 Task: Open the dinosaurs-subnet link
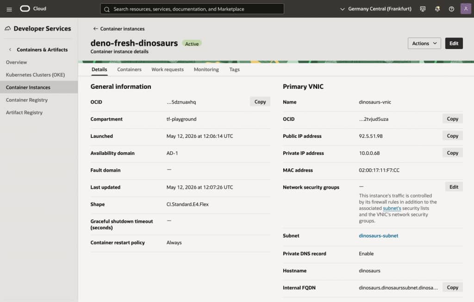point(379,235)
